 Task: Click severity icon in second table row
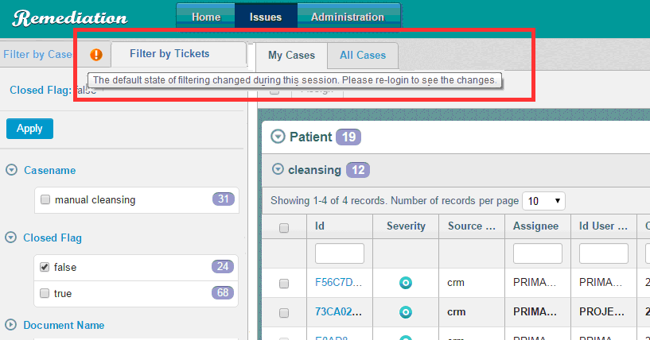405,311
